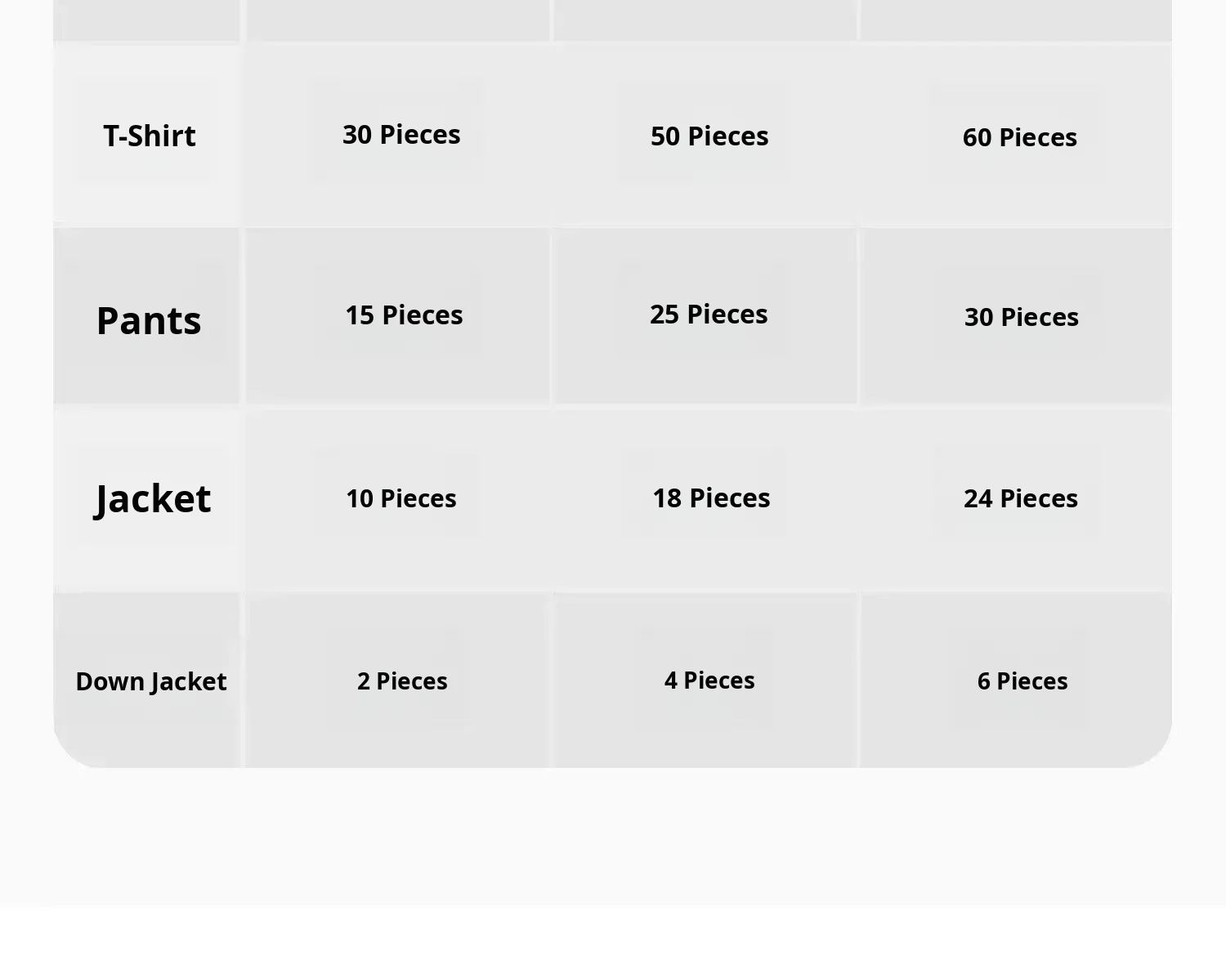Screen dimensions: 1226x955
Task: Click the 60 Pieces cell
Action: [1019, 137]
